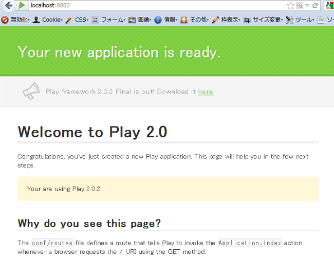Click the green play icon beside the URL
This screenshot has width=334, height=258.
pos(22,5)
